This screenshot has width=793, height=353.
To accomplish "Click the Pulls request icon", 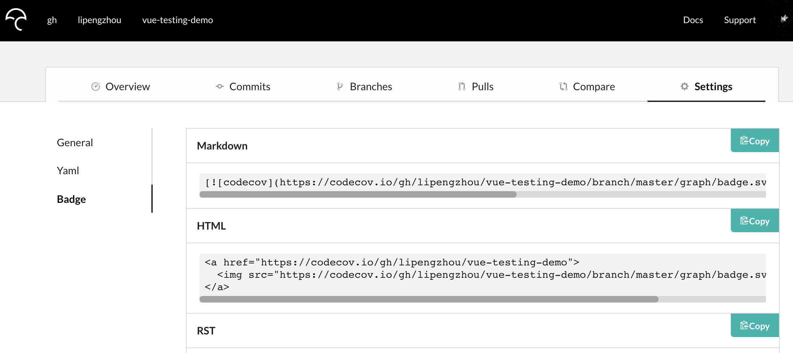I will [x=462, y=86].
